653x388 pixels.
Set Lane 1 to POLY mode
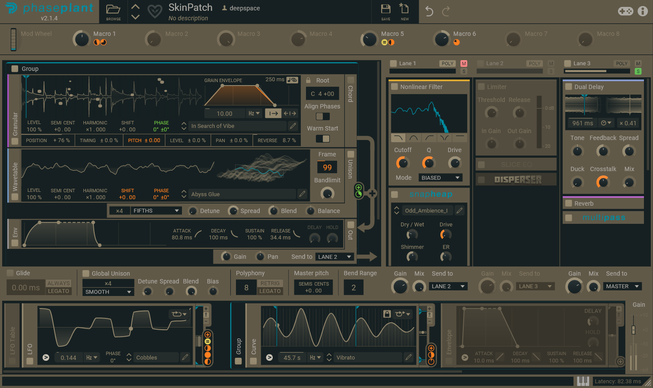(x=447, y=64)
